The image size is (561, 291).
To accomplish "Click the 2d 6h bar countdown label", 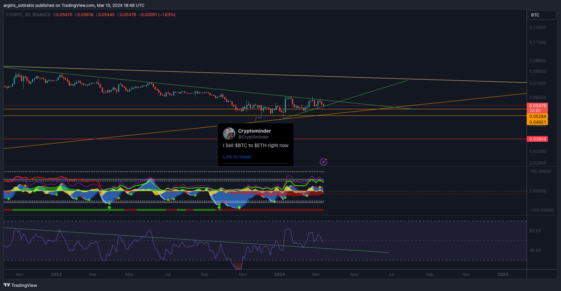I will 535,110.
